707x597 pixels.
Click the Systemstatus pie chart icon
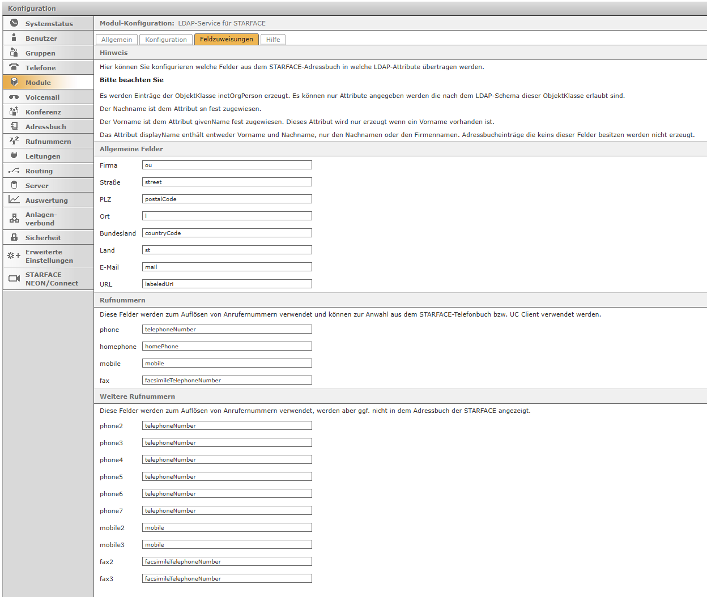(x=14, y=23)
